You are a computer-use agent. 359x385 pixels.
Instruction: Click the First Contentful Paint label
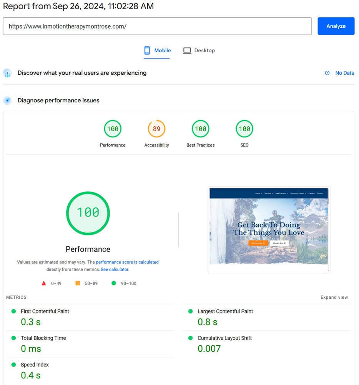pyautogui.click(x=45, y=311)
